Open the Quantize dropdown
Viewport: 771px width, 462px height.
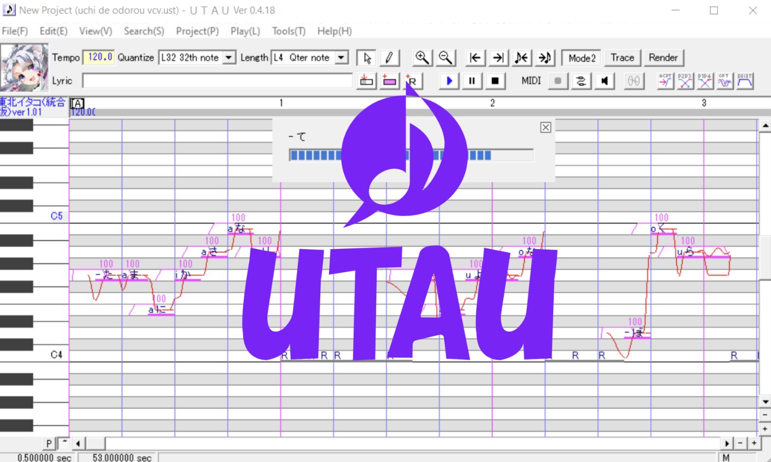click(229, 57)
